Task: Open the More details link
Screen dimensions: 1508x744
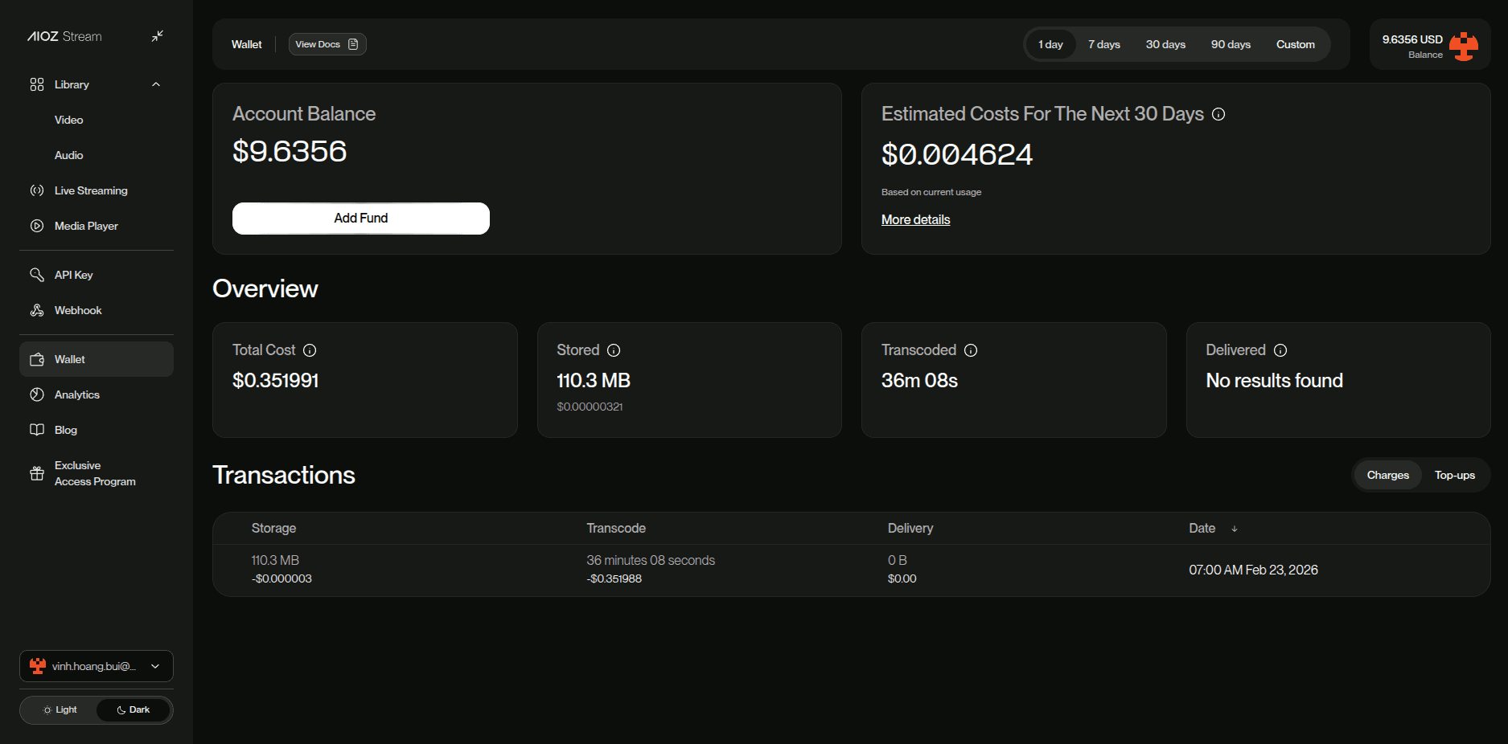Action: coord(915,220)
